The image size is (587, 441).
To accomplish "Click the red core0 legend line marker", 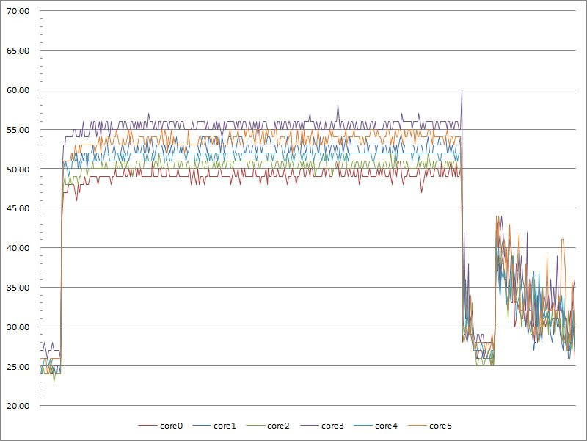I will [x=147, y=426].
